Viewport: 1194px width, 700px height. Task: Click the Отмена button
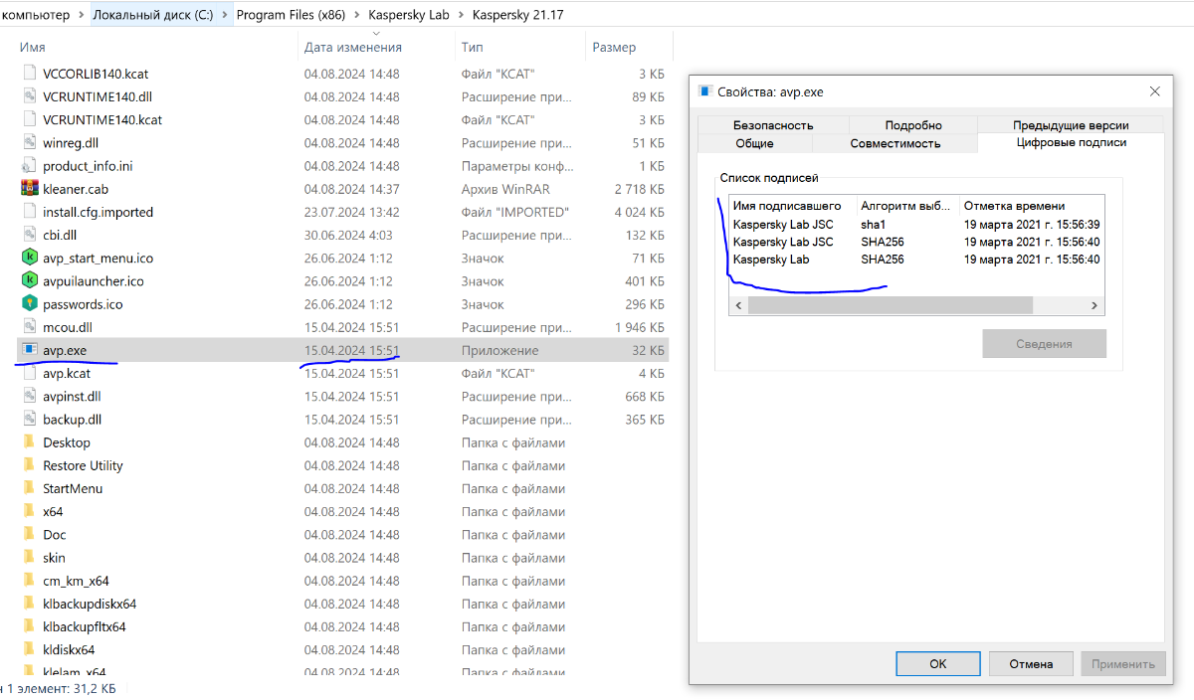(x=1031, y=664)
